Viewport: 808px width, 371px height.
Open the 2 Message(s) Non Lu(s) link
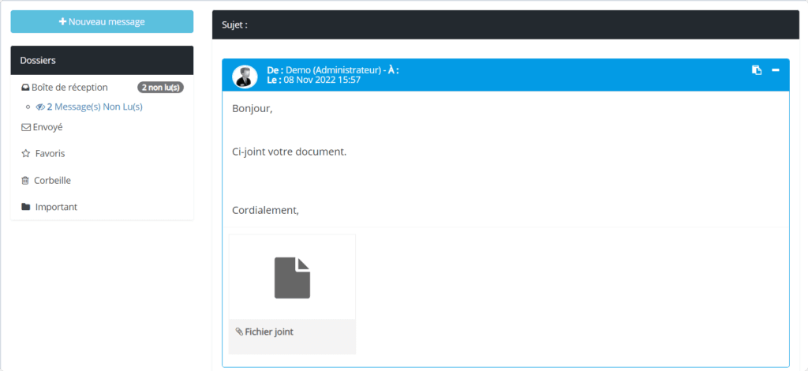[95, 107]
